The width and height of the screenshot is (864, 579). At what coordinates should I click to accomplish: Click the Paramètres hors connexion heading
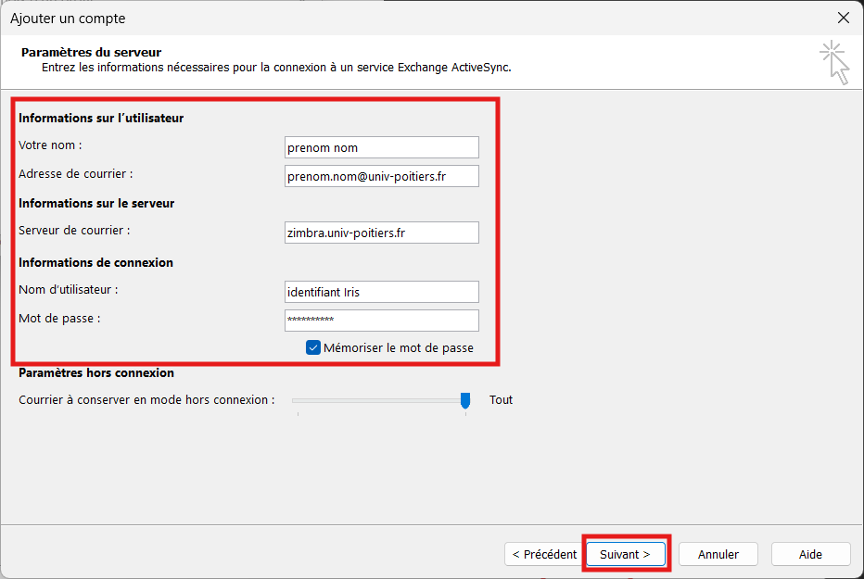pos(96,372)
